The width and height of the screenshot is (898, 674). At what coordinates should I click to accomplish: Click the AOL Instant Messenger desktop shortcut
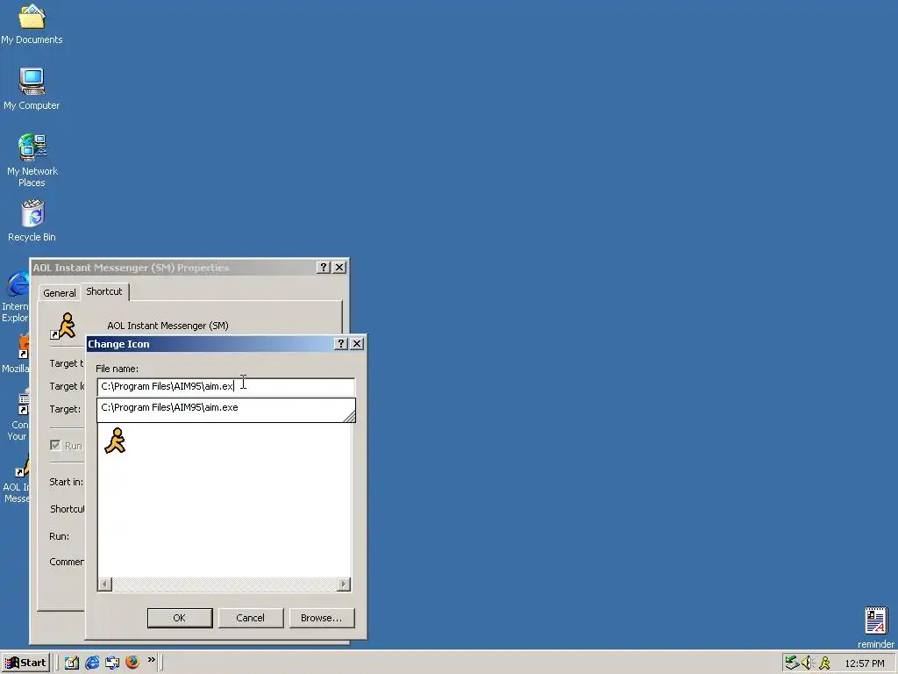[x=16, y=478]
